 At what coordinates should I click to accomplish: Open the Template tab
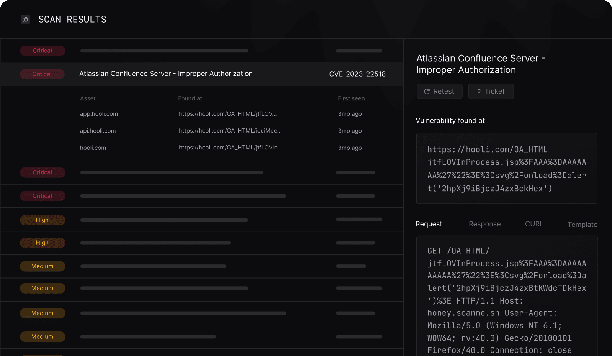583,225
